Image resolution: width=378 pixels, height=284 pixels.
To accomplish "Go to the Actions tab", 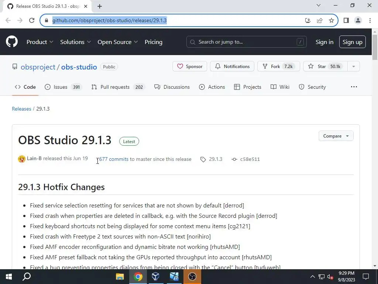I will click(212, 87).
